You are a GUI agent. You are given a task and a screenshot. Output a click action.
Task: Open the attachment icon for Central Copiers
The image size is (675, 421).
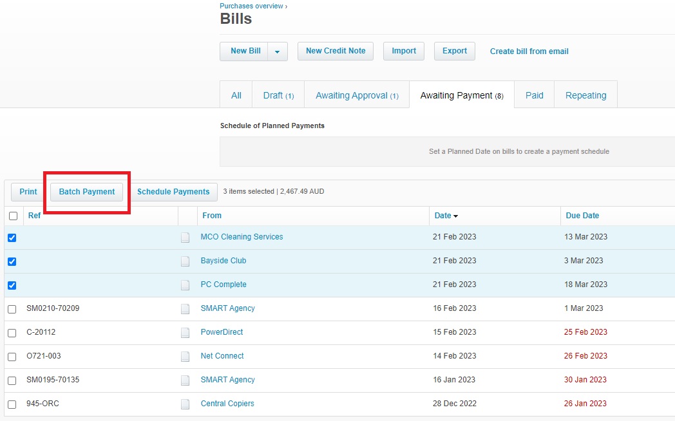coord(185,404)
